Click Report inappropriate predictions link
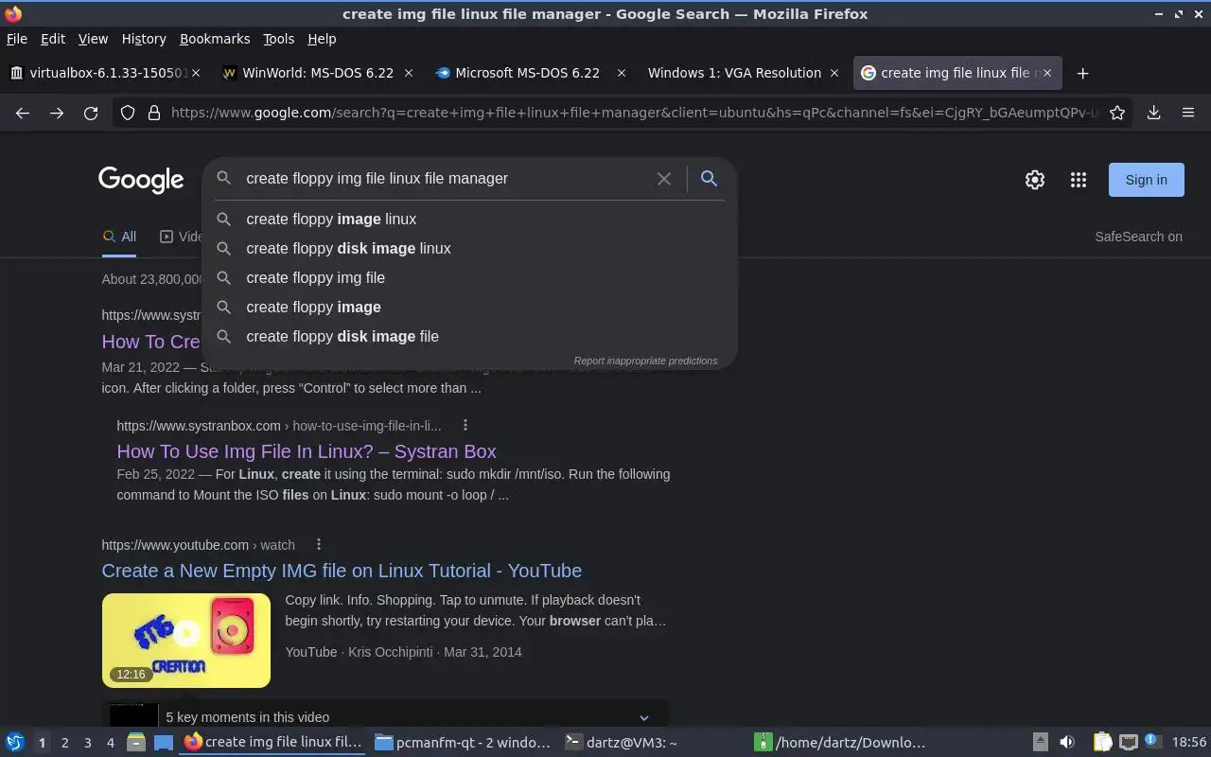 (x=645, y=361)
